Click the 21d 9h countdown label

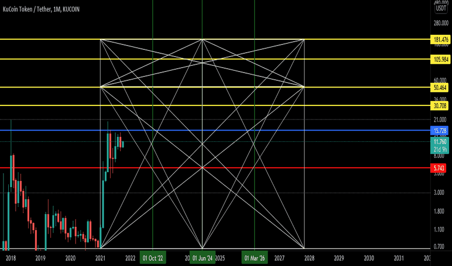tap(439, 149)
